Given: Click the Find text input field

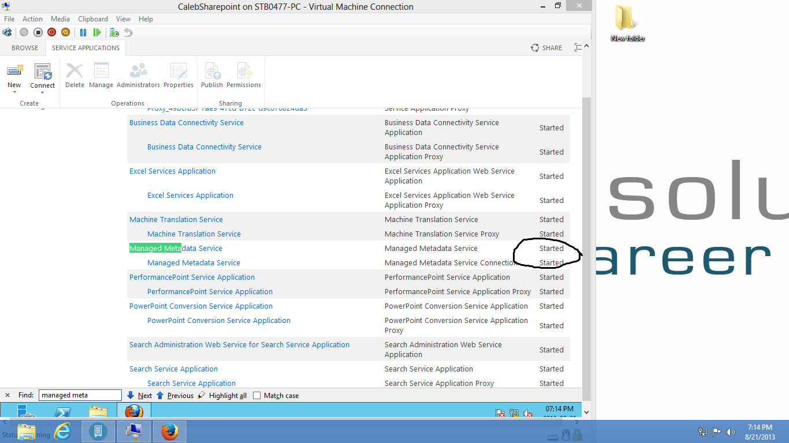Looking at the screenshot, I should pos(80,396).
